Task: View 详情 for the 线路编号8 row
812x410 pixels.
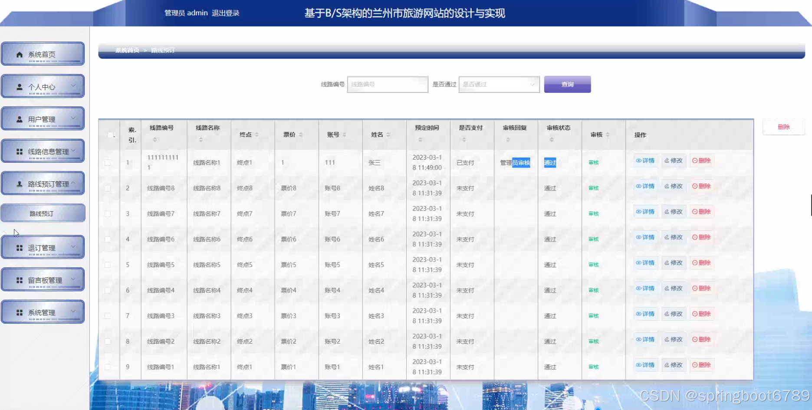Action: pyautogui.click(x=645, y=186)
